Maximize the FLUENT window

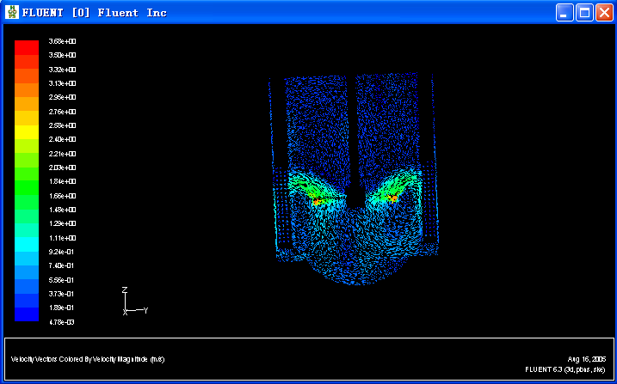[x=584, y=12]
